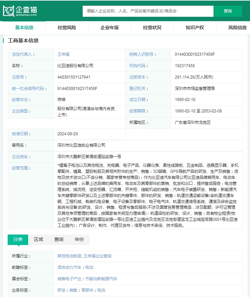Switch to the 区域 tab
The image size is (250, 297).
[38, 239]
